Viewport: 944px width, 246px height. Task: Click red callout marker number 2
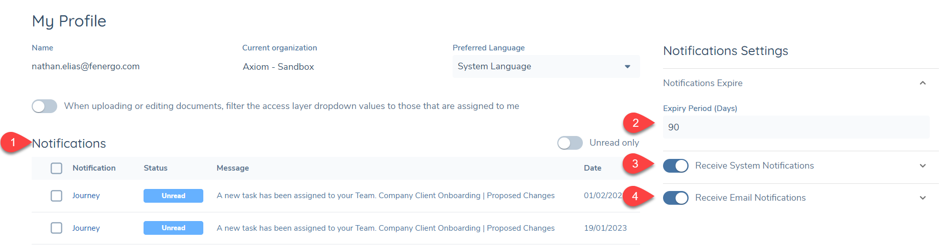click(x=635, y=123)
